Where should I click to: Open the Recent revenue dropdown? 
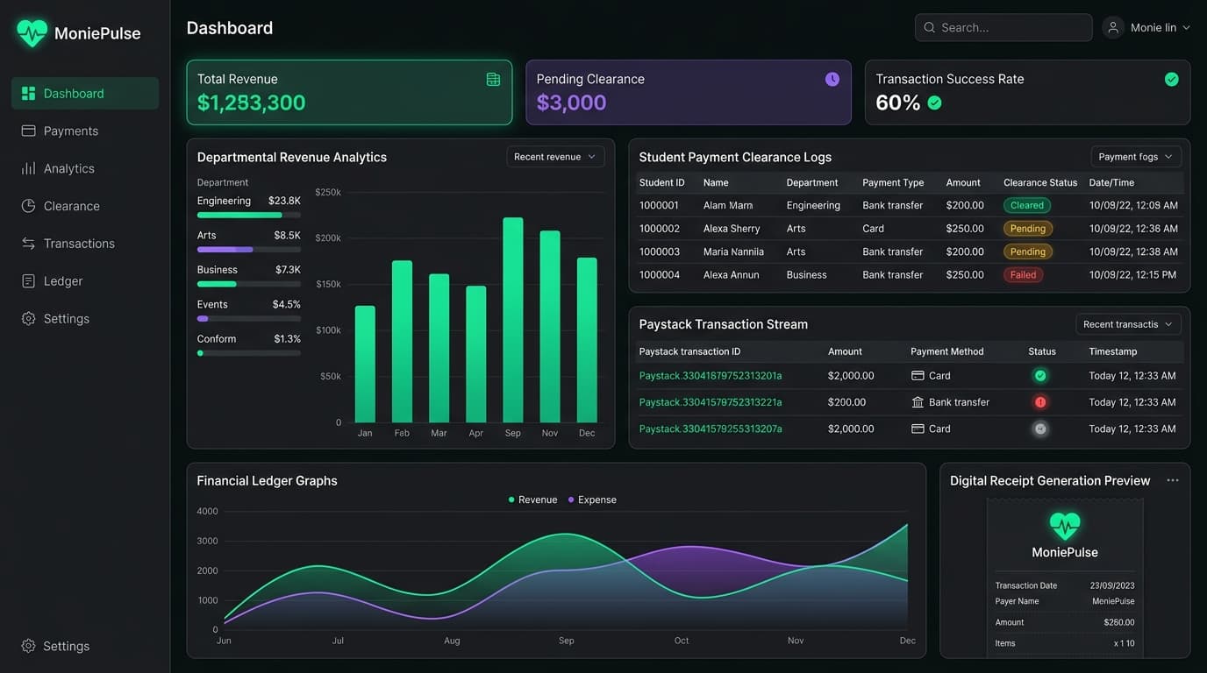pos(555,157)
